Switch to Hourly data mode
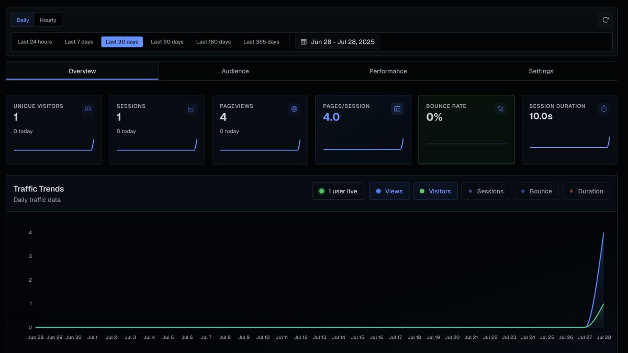 tap(48, 19)
